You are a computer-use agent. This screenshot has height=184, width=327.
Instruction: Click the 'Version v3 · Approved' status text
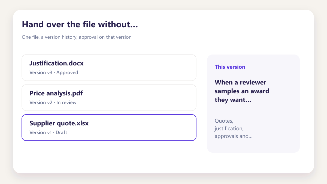(54, 73)
